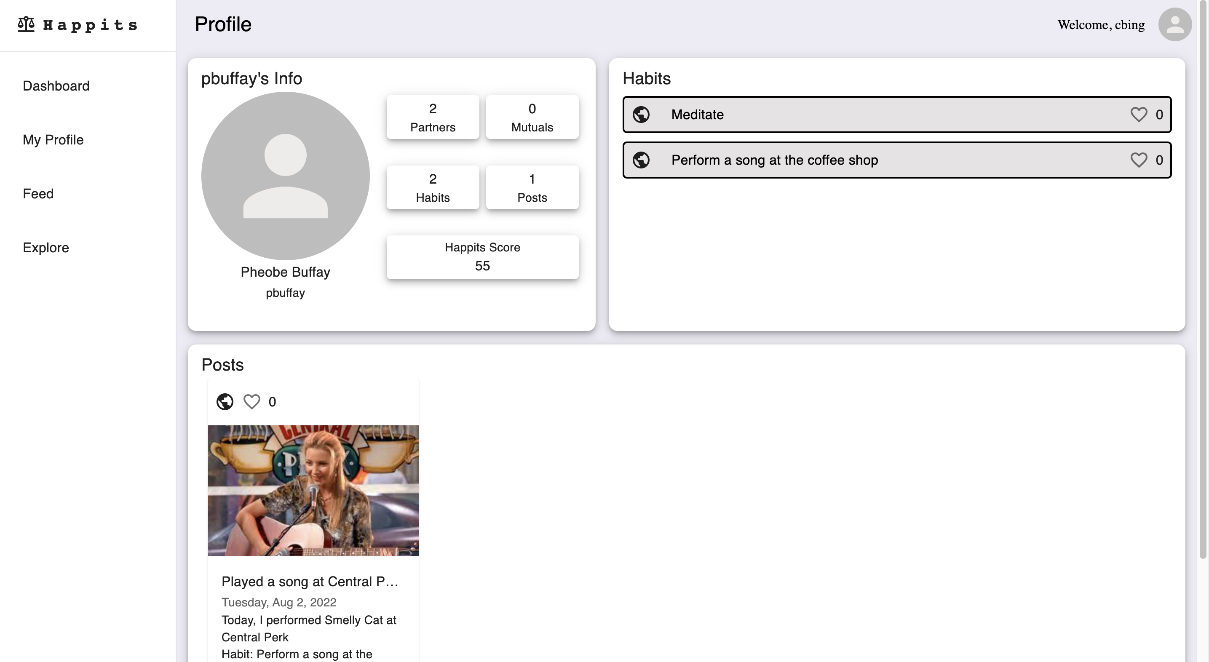The width and height of the screenshot is (1209, 662).
Task: Click the pbuffay's Info heading
Action: coord(251,78)
